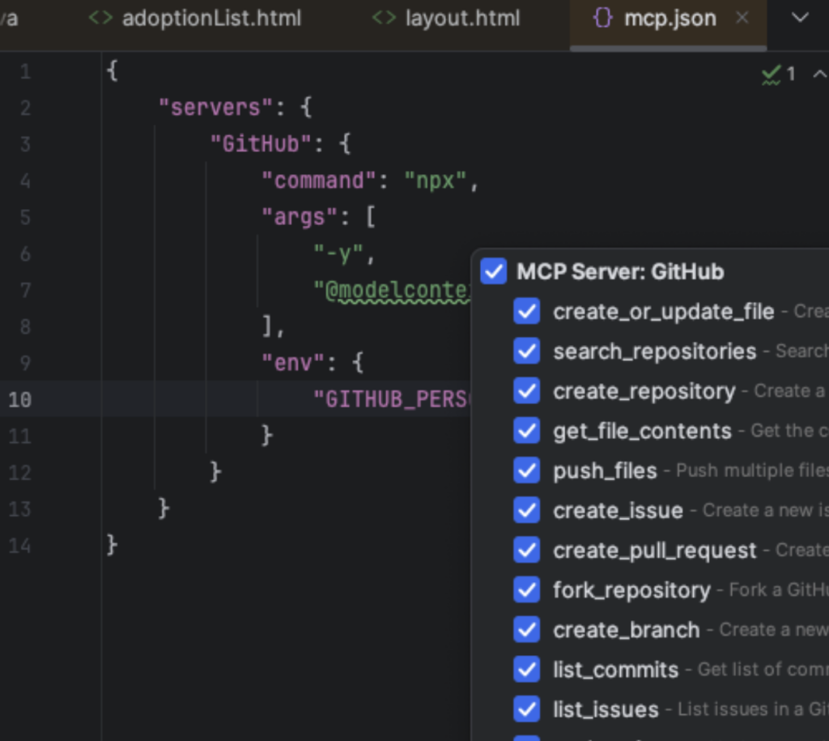Toggle the MCP Server: GitHub master checkbox

pos(494,271)
